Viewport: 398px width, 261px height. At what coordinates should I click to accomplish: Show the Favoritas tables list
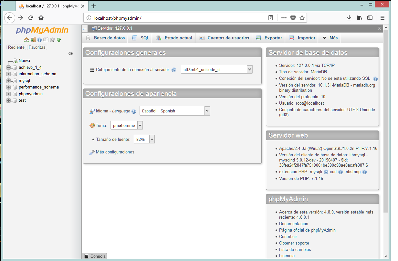(x=37, y=47)
